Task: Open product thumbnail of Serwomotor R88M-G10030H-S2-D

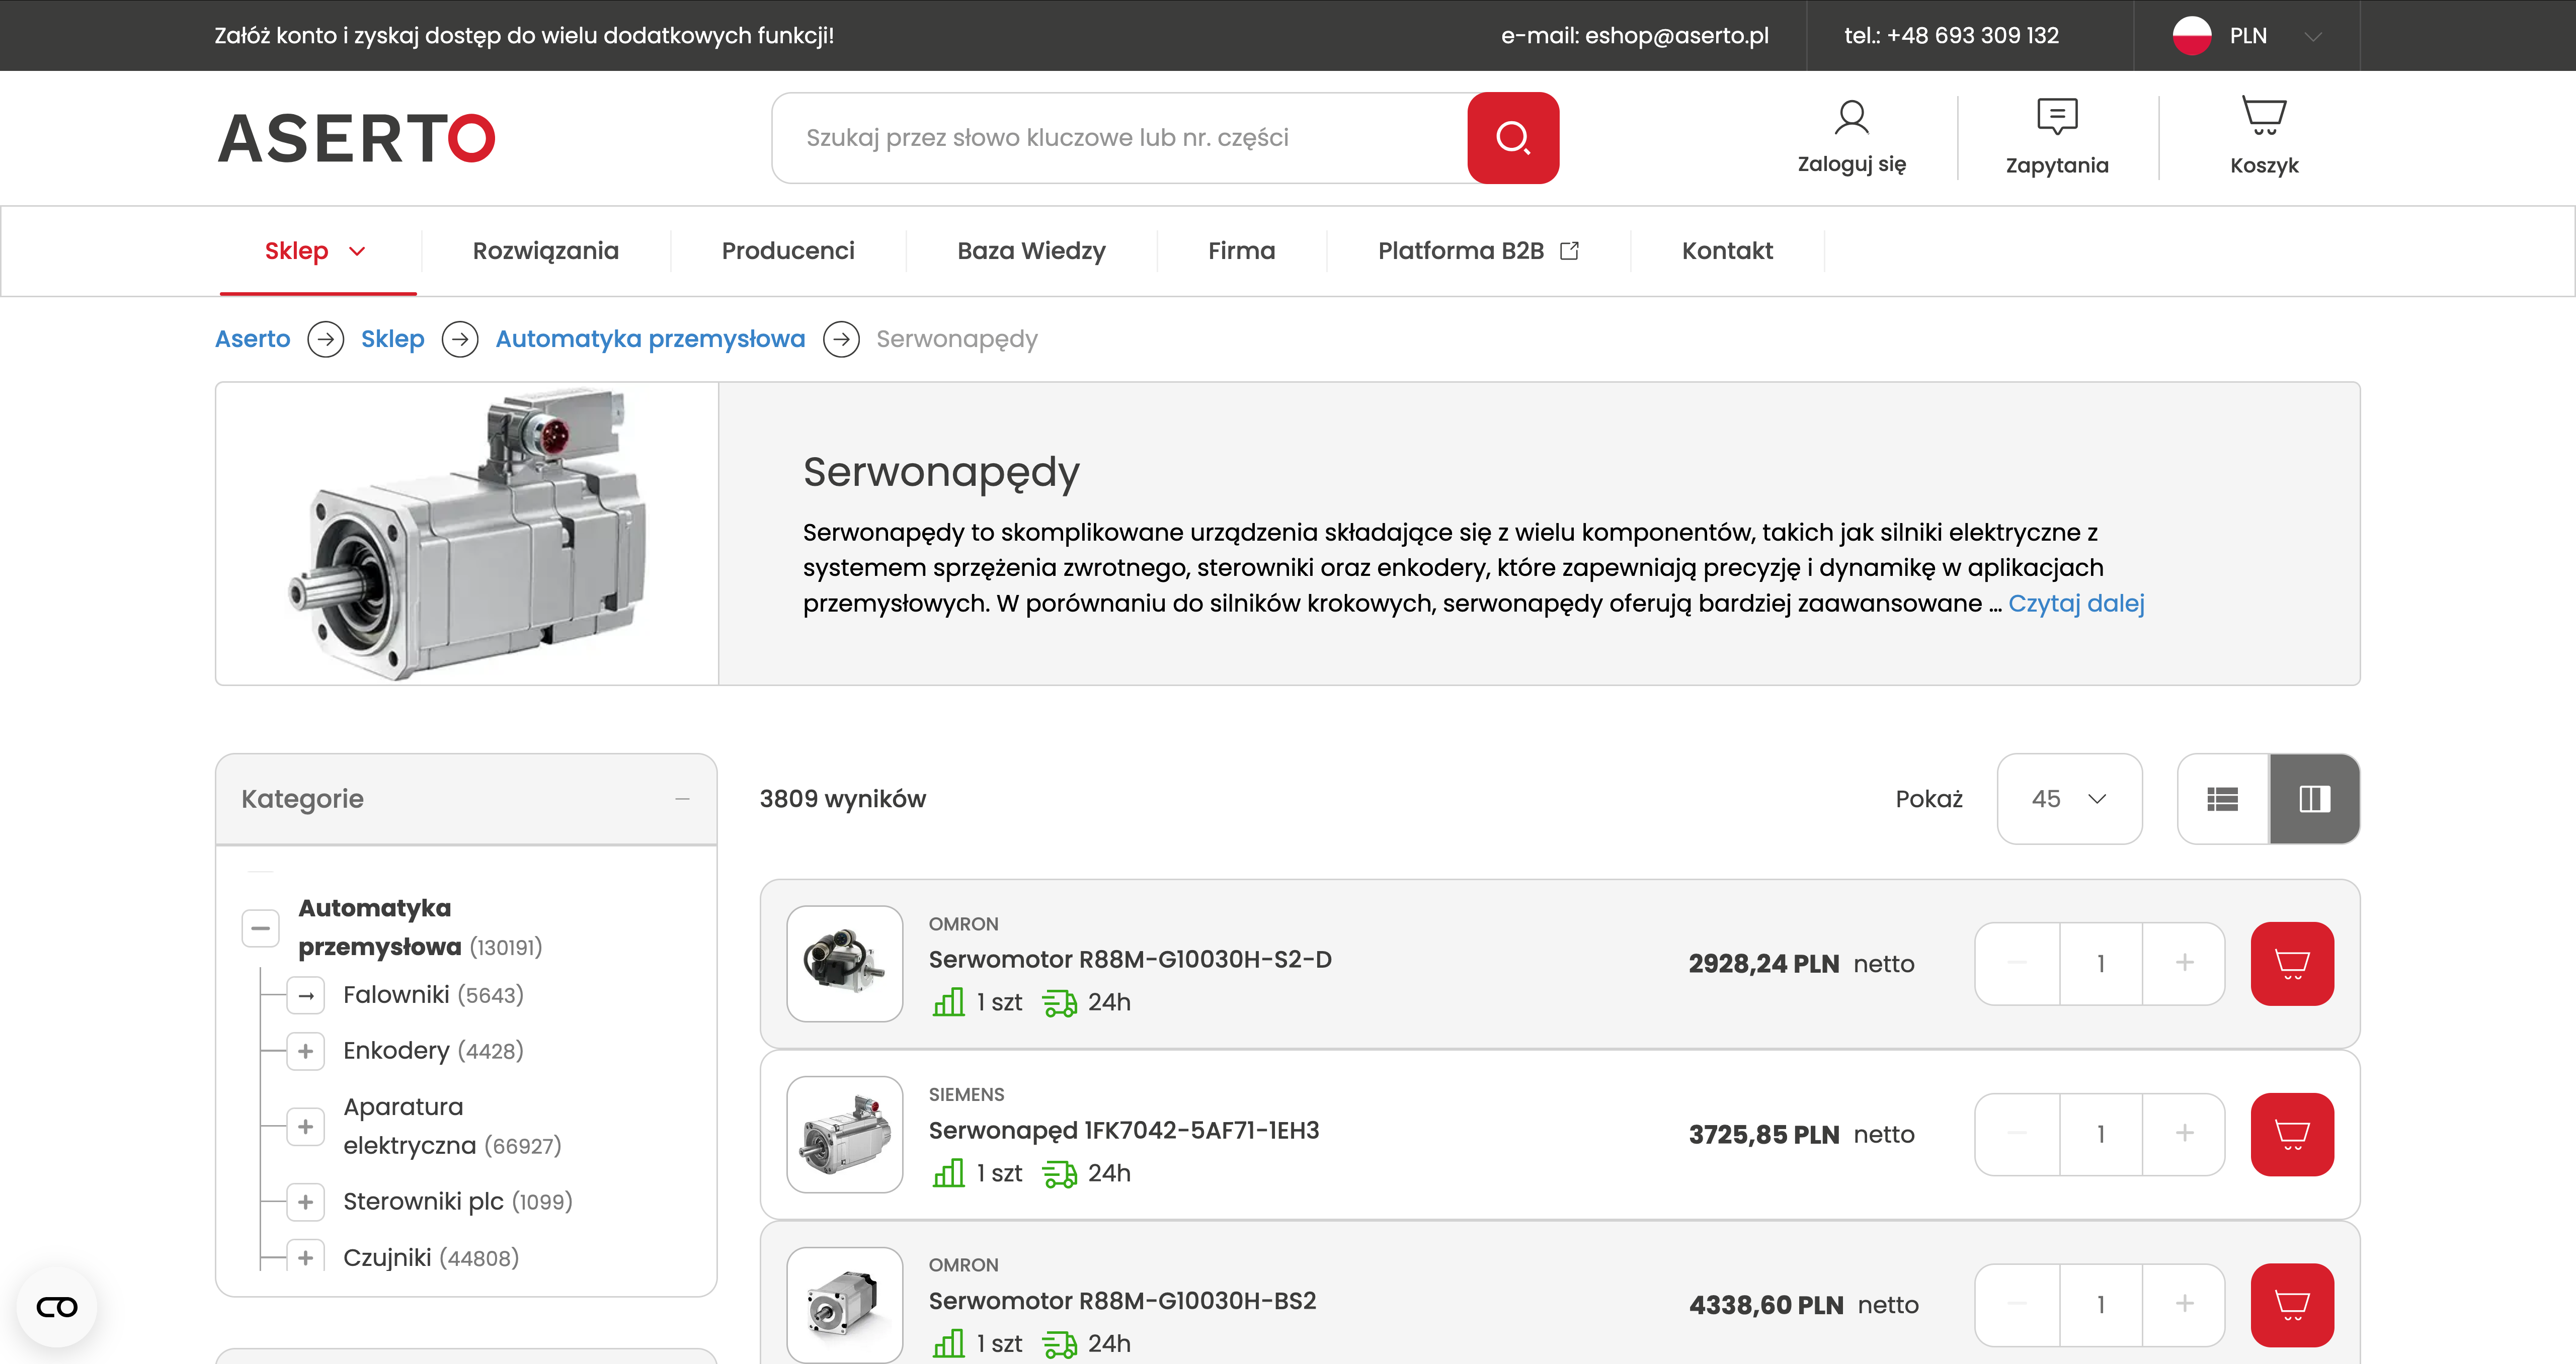Action: (845, 963)
